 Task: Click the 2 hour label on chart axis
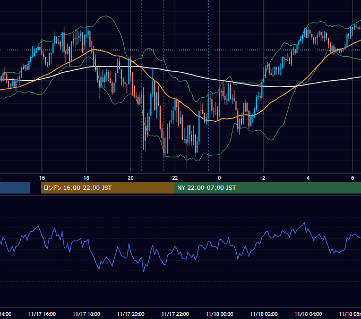click(x=264, y=178)
